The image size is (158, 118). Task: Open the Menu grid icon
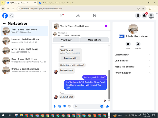click(x=138, y=16)
